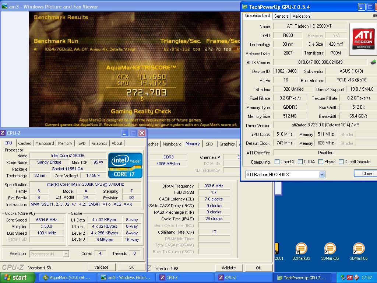The width and height of the screenshot is (377, 283).
Task: Switch to TechPowerUp GPU-Z taskbar button
Action: coord(302,278)
